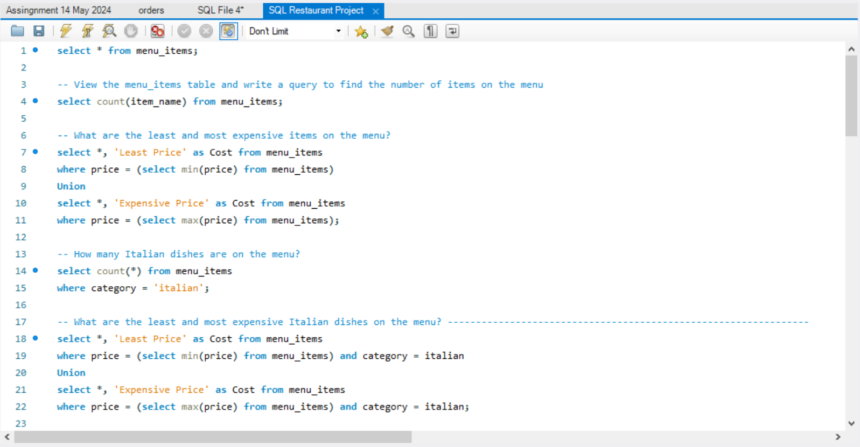Image resolution: width=860 pixels, height=447 pixels.
Task: Click 'select count(*)' on line 14
Action: coord(99,271)
